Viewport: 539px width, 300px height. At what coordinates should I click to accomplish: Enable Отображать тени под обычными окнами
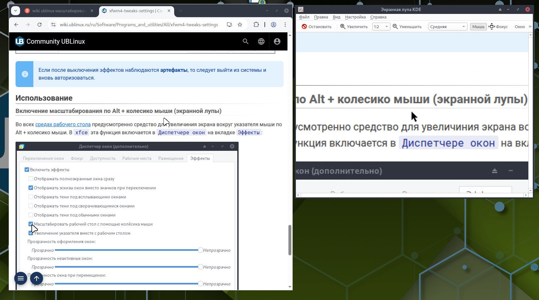[x=31, y=215]
